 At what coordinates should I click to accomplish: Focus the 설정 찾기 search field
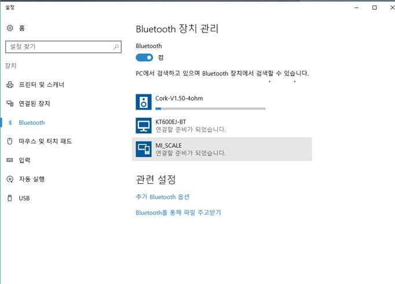[63, 47]
